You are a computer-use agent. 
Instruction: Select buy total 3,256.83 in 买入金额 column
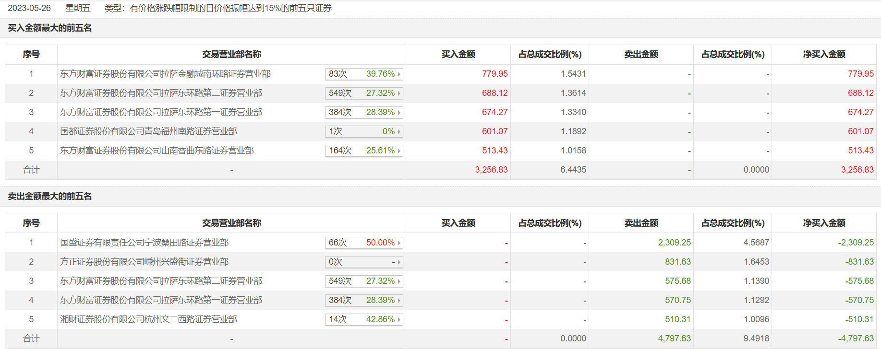[491, 170]
